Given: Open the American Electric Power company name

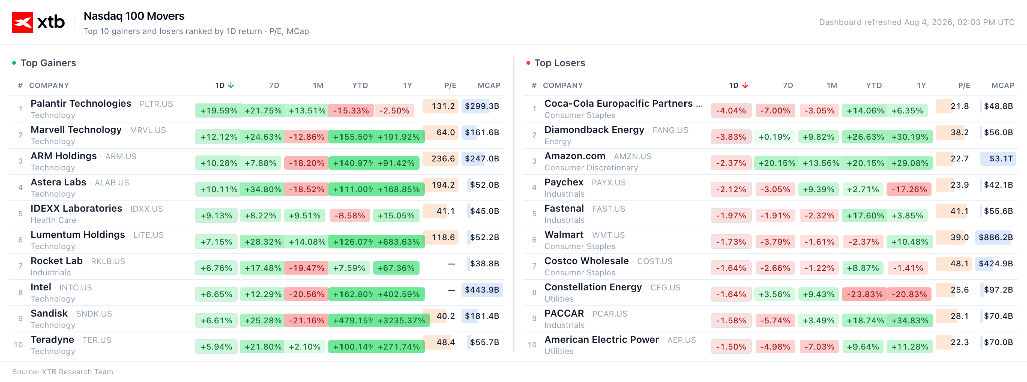Looking at the screenshot, I should pyautogui.click(x=602, y=340).
